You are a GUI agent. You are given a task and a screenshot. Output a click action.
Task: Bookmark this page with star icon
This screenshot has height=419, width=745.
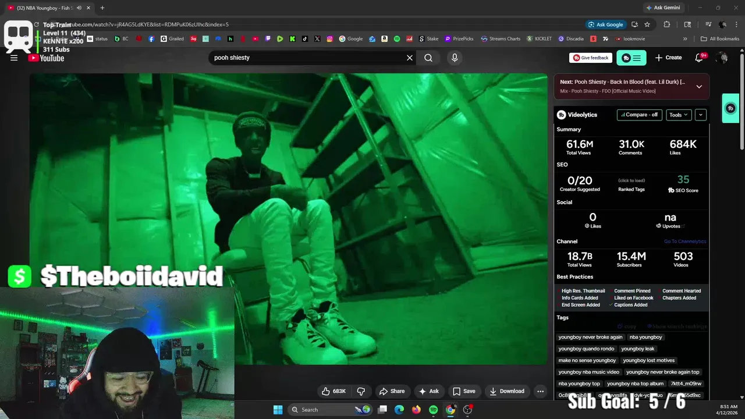pos(647,24)
